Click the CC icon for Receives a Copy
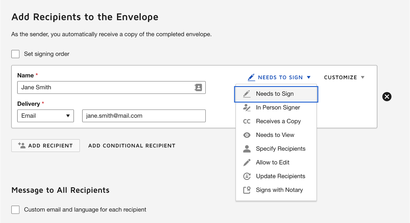 point(247,121)
